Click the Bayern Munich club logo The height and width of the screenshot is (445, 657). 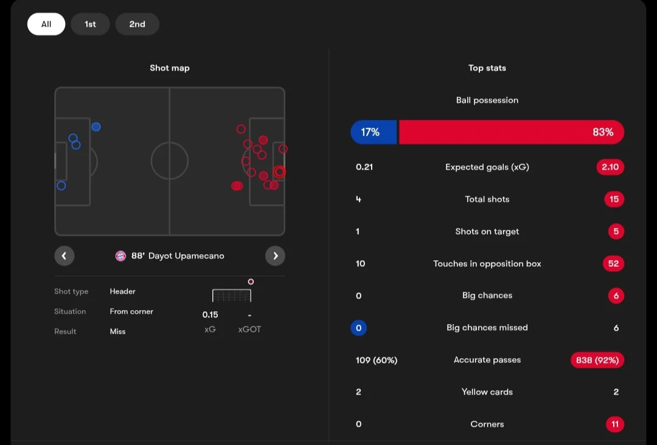click(120, 256)
